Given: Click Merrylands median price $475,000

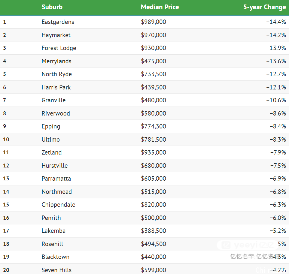Looking at the screenshot, I should 154,61.
